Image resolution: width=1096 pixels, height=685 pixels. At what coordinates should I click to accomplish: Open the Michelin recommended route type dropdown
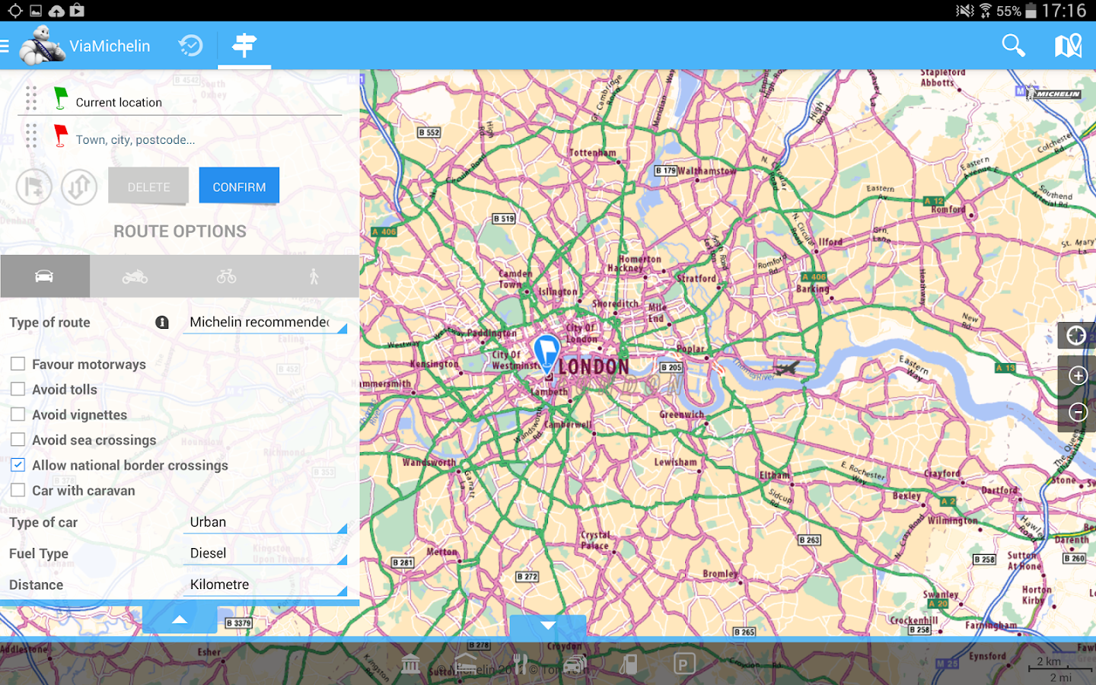265,323
